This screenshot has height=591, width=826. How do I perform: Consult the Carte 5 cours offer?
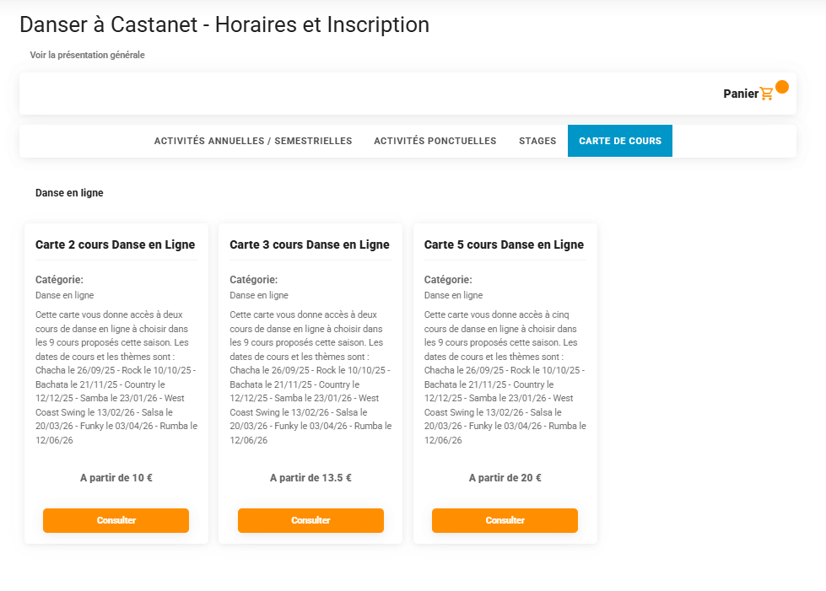pyautogui.click(x=505, y=520)
